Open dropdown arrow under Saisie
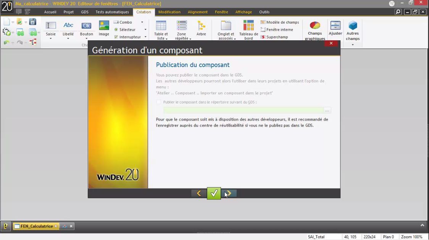The width and height of the screenshot is (429, 240). click(51, 39)
